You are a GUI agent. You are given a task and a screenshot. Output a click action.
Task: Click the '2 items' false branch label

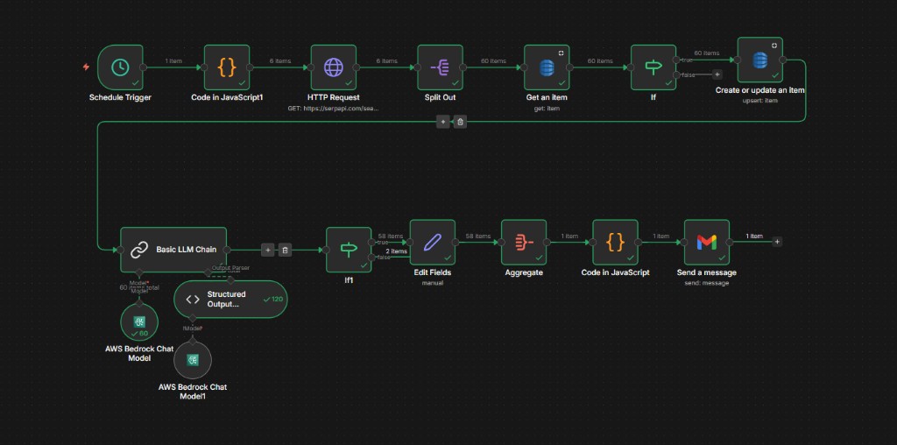[x=396, y=251]
